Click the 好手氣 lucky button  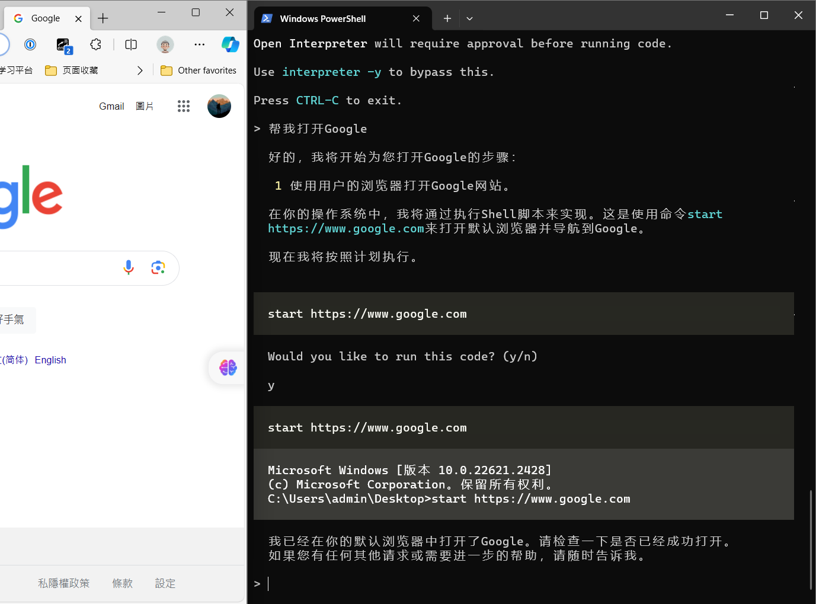point(17,320)
